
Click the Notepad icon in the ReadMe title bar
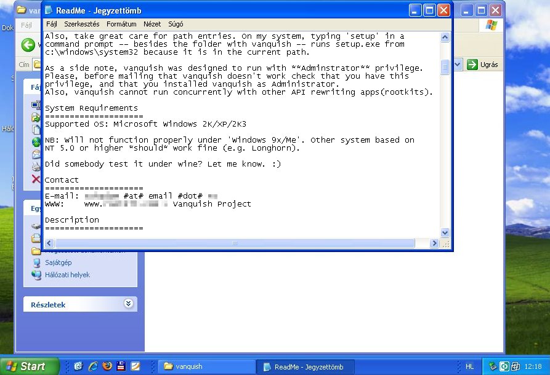49,10
